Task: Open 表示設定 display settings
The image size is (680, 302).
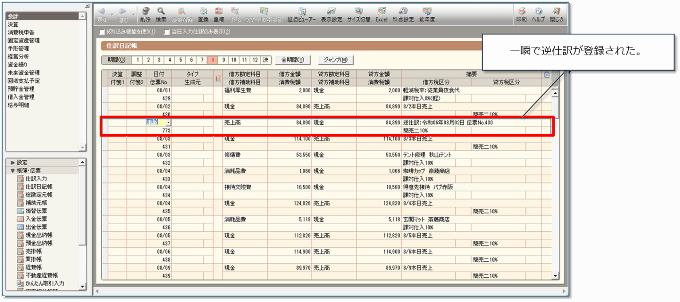Action: click(331, 14)
